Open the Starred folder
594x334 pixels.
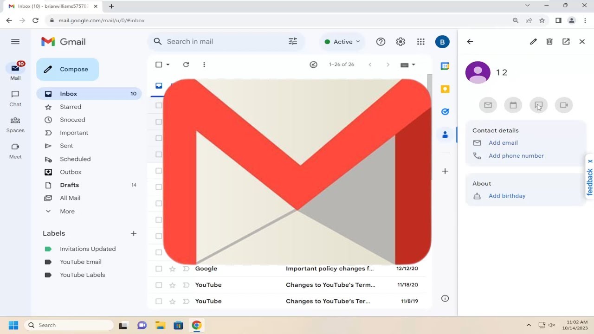(89, 107)
